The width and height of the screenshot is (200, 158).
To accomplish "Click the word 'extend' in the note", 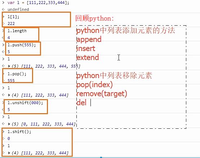I will (x=88, y=57).
